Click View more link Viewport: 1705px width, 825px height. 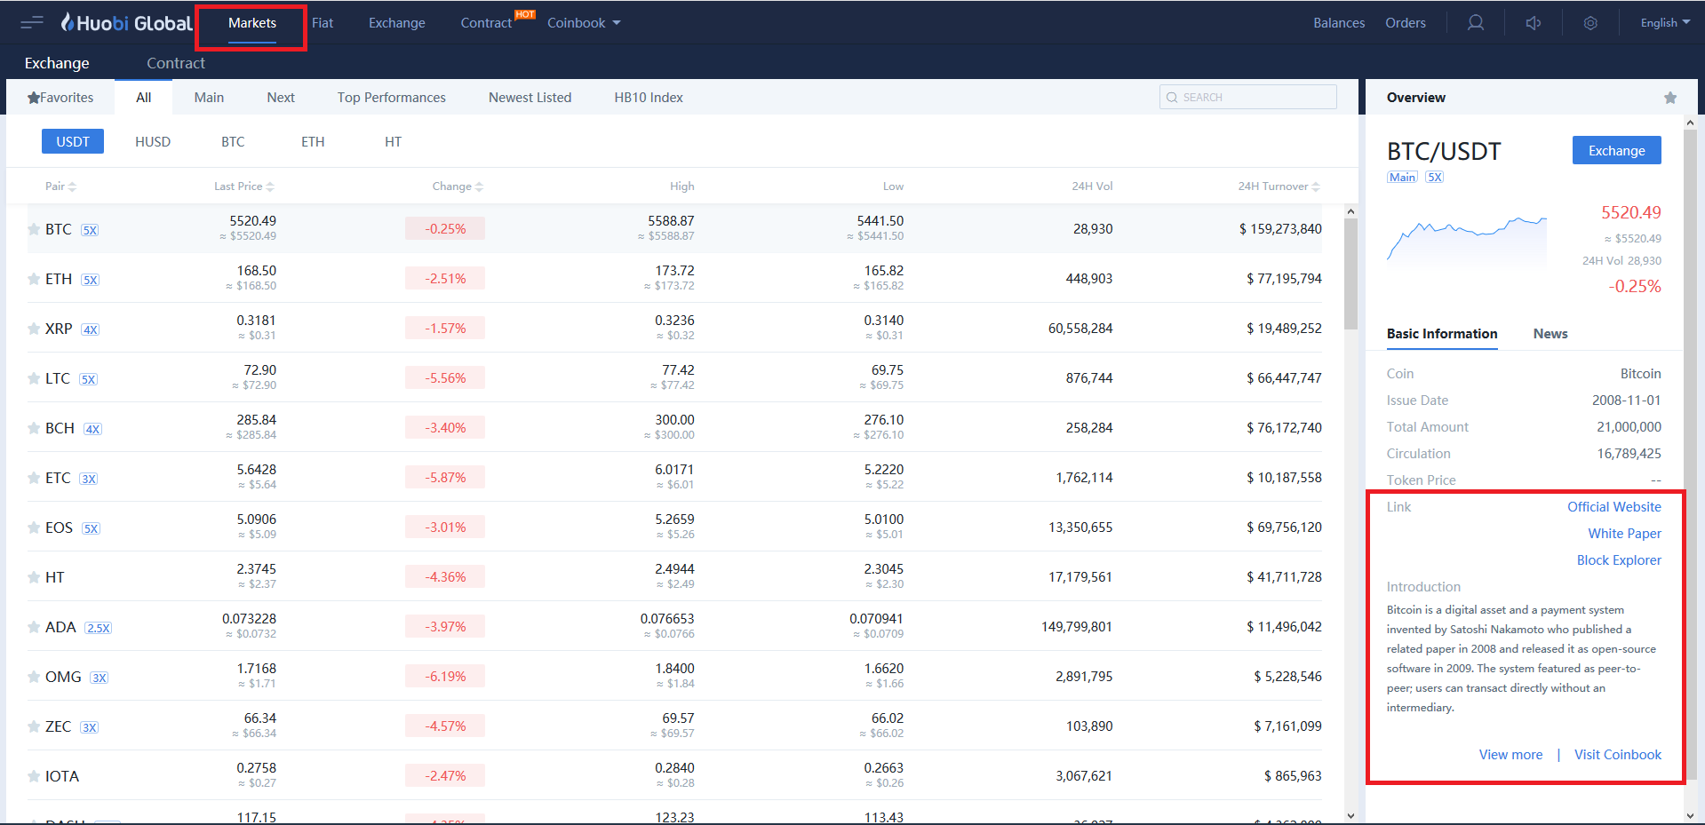1510,755
